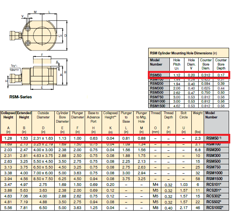
Task: Click RSM300 in the mounting hole table
Action: coord(157,88)
